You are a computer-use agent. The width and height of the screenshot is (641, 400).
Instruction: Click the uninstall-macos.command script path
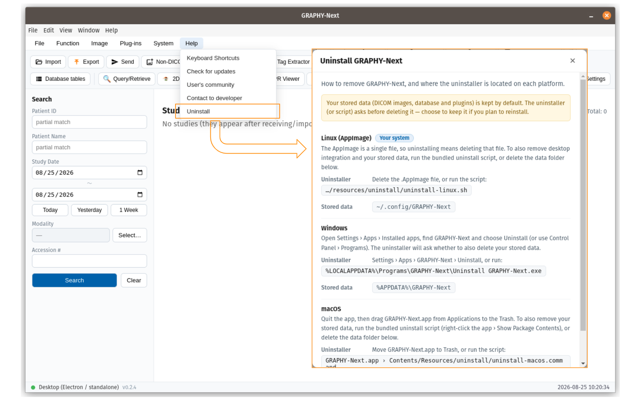[446, 361]
